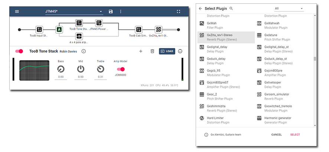This screenshot has height=152, width=329.
Task: Select the TooB Tone Stack node
Action: pyautogui.click(x=79, y=23)
